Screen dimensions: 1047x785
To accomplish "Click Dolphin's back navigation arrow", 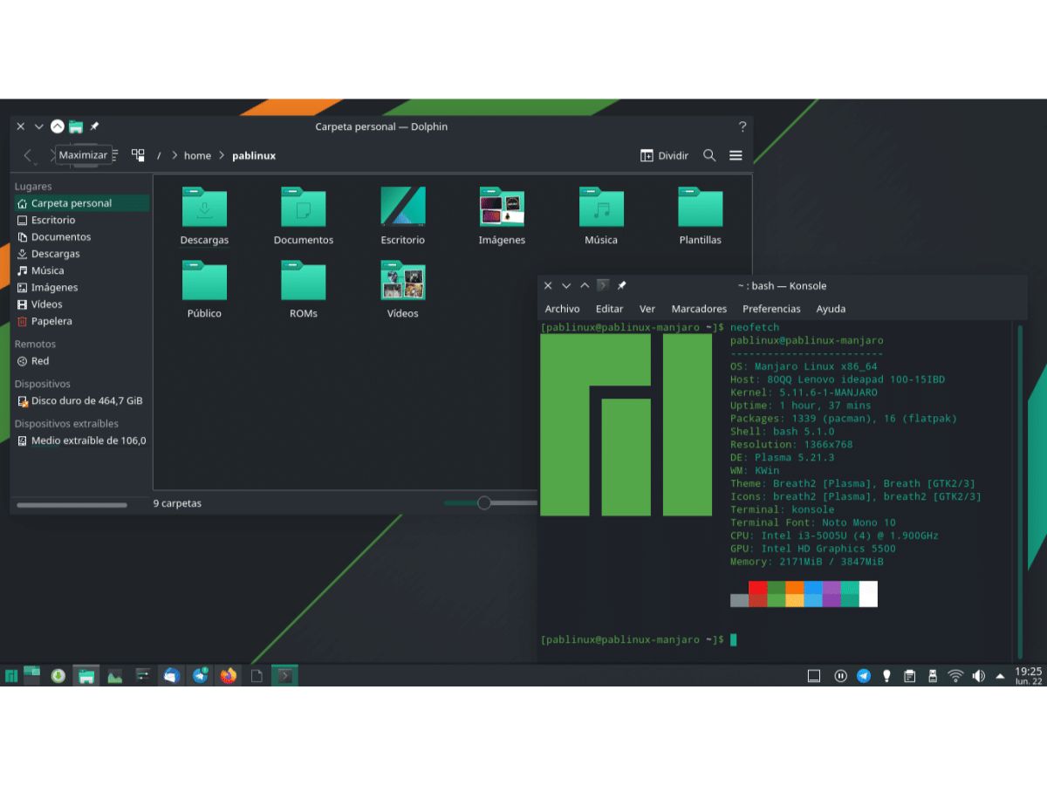I will point(28,155).
